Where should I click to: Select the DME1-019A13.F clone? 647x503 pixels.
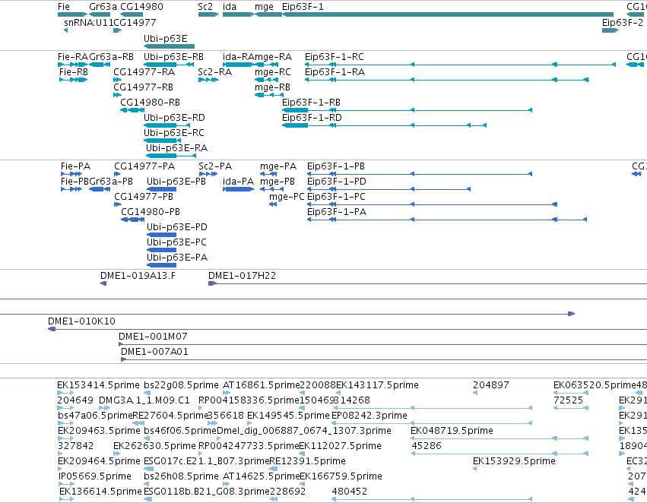pos(103,283)
